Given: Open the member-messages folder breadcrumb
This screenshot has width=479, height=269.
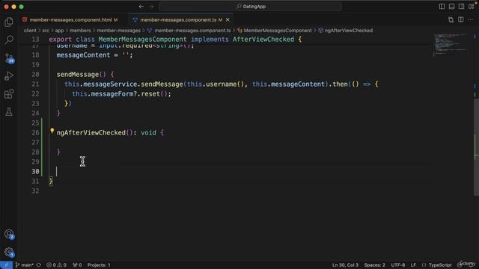Looking at the screenshot, I should (118, 31).
